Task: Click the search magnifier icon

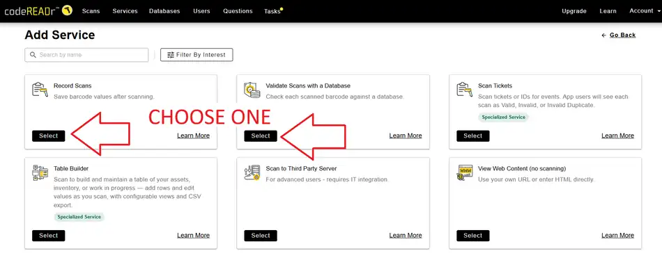Action: click(x=33, y=55)
